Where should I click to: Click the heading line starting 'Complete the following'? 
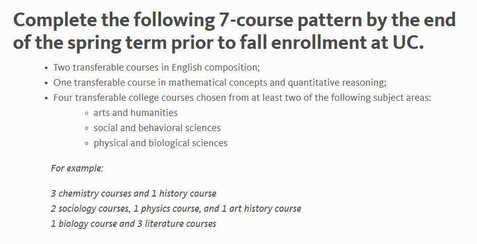coord(234,20)
